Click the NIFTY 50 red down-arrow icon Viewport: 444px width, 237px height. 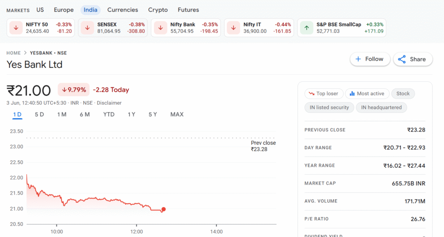click(16, 28)
